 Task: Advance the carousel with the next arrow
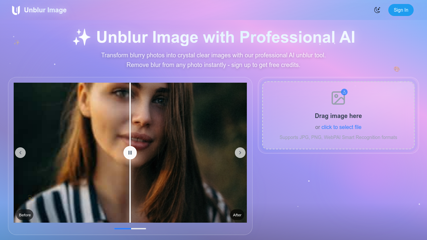(240, 153)
